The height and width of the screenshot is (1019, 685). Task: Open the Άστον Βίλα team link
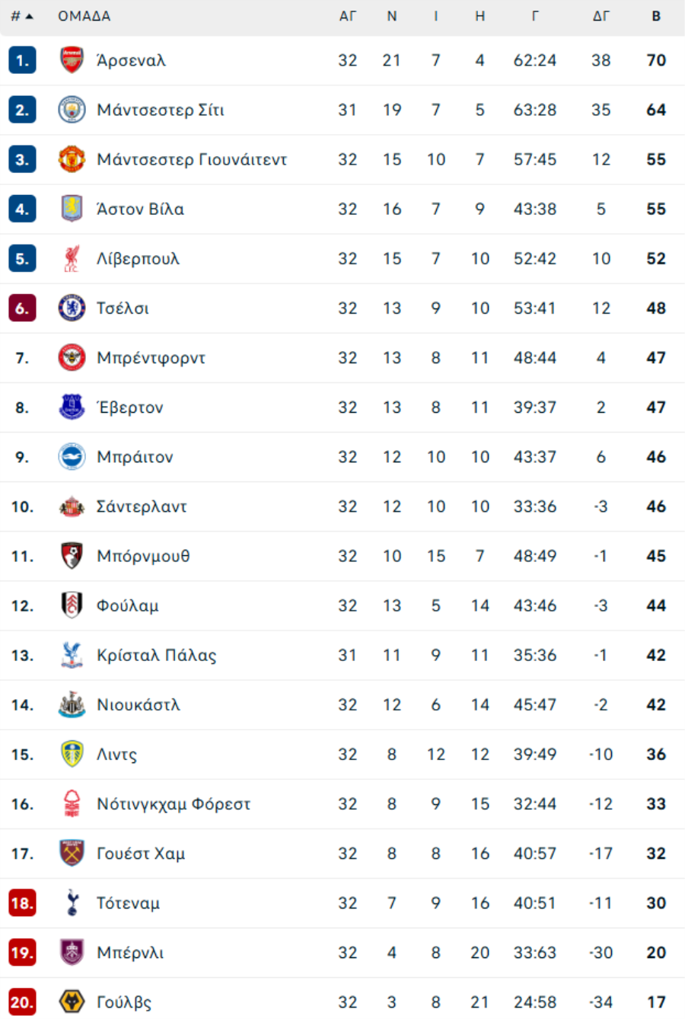[x=140, y=209]
